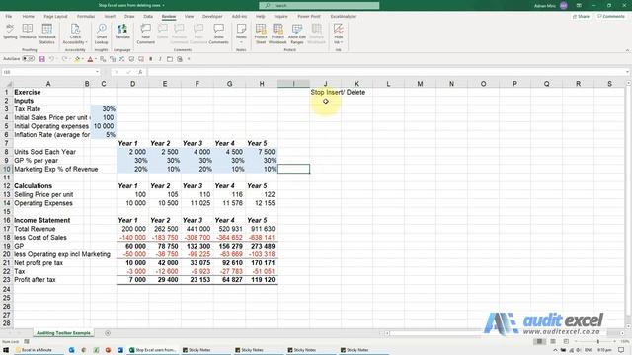Switch to the Home tab
This screenshot has width=632, height=355.
29,16
